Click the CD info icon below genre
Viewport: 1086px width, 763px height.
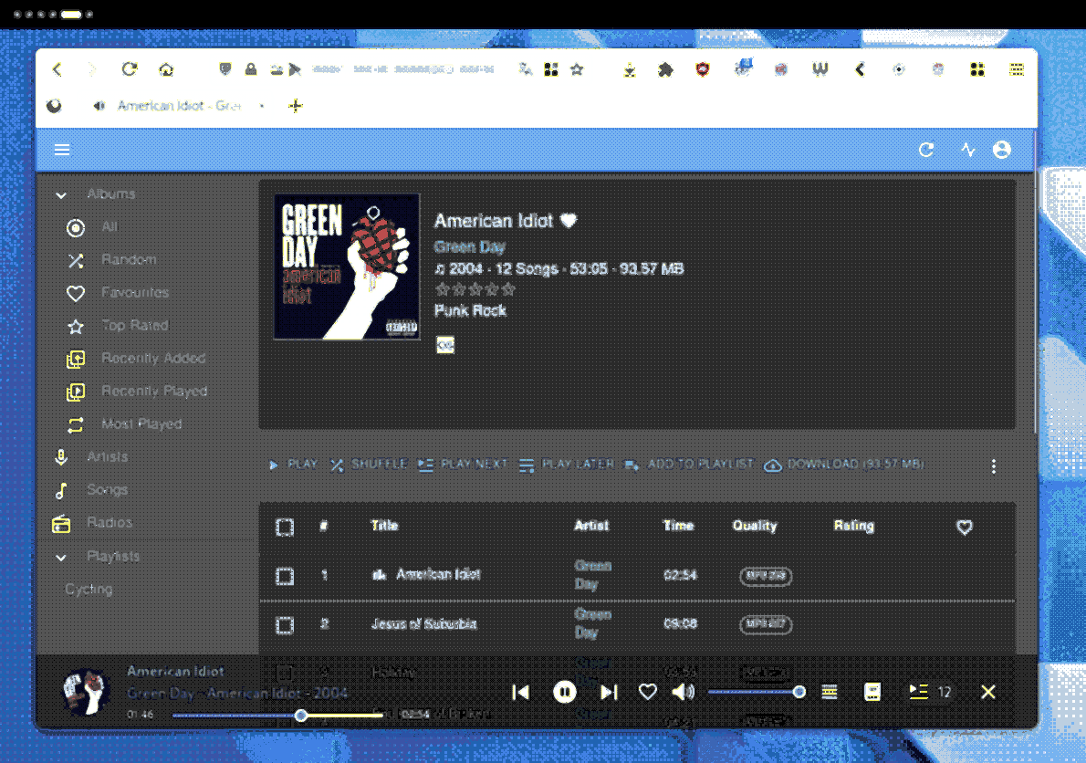pos(445,345)
